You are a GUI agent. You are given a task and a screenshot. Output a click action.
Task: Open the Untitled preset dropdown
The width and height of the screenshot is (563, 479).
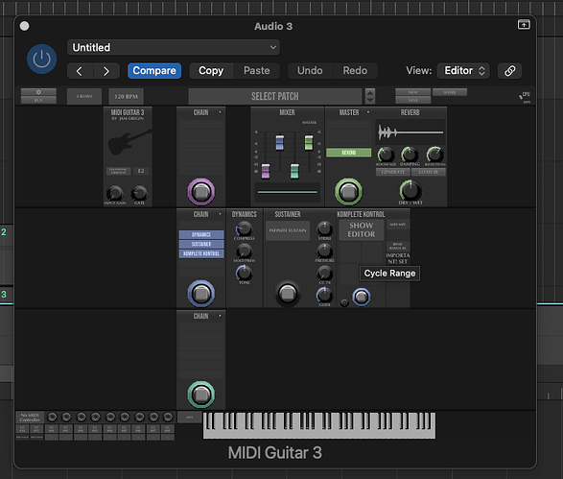pos(174,47)
